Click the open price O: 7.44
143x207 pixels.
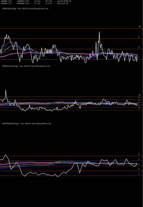(x=37, y=1)
